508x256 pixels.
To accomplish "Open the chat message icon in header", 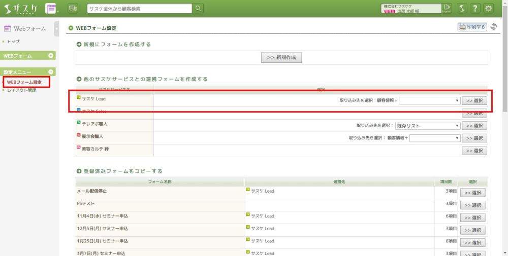I will [x=73, y=9].
